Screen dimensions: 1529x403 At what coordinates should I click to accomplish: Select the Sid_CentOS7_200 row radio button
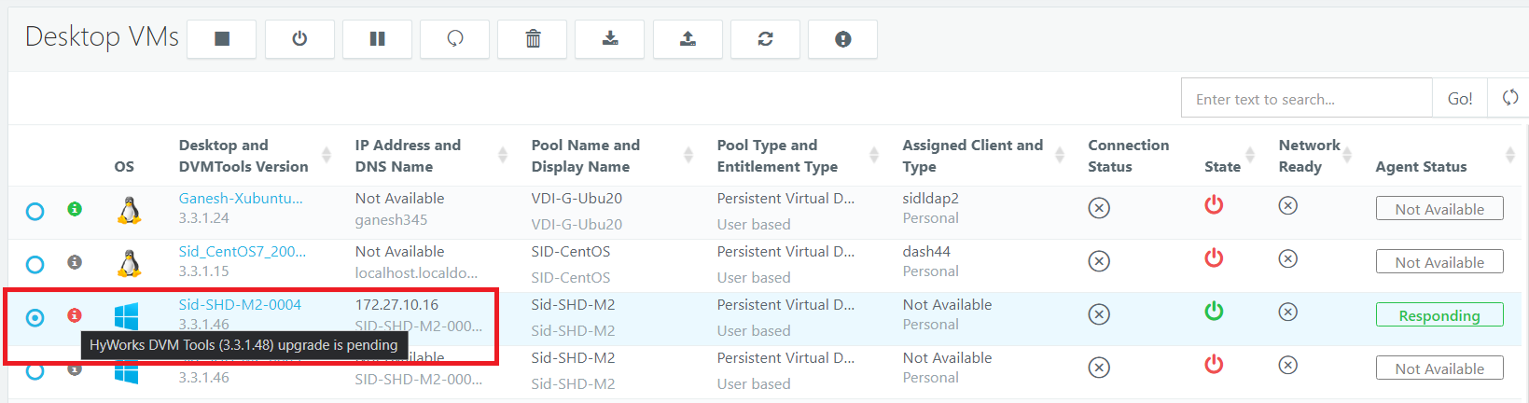(35, 264)
